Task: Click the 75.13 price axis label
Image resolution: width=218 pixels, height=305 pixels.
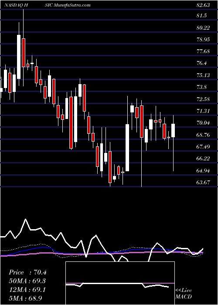Action: point(203,75)
